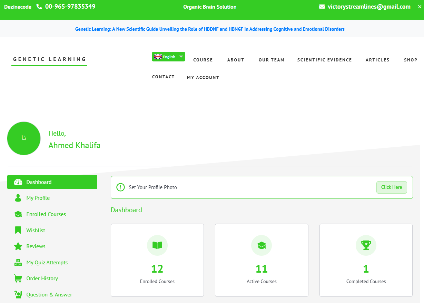Click the Click Here profile photo button
The image size is (424, 303).
(x=392, y=187)
